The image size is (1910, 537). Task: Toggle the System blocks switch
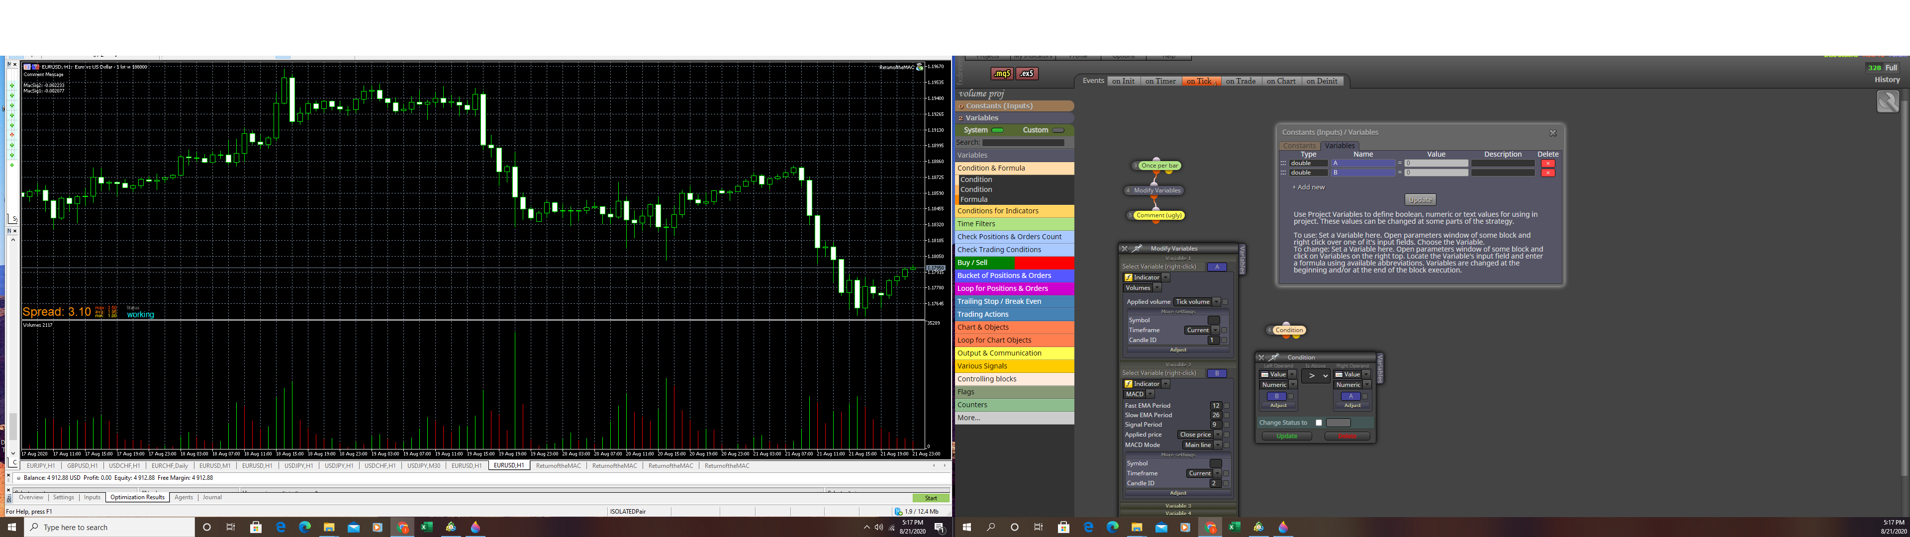click(998, 131)
